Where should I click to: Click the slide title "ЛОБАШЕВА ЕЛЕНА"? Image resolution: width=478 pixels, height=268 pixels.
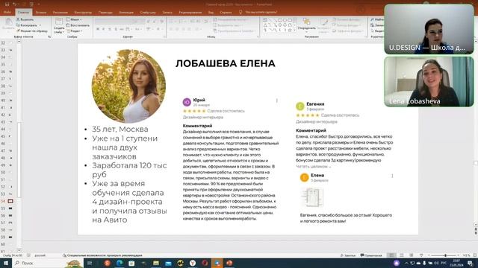[x=226, y=63]
